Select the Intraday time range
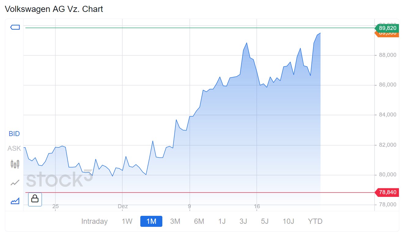The height and width of the screenshot is (236, 413). tap(94, 221)
